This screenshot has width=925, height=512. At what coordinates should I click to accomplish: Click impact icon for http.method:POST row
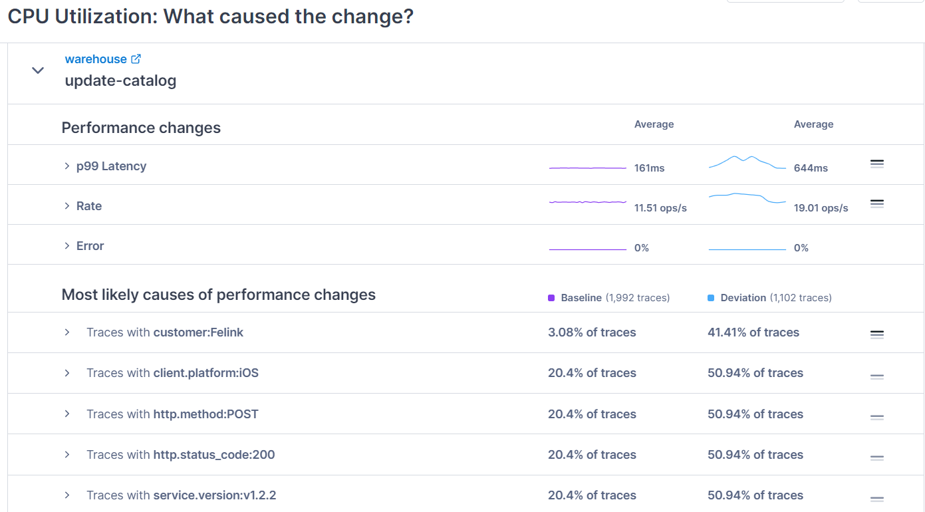pos(876,417)
